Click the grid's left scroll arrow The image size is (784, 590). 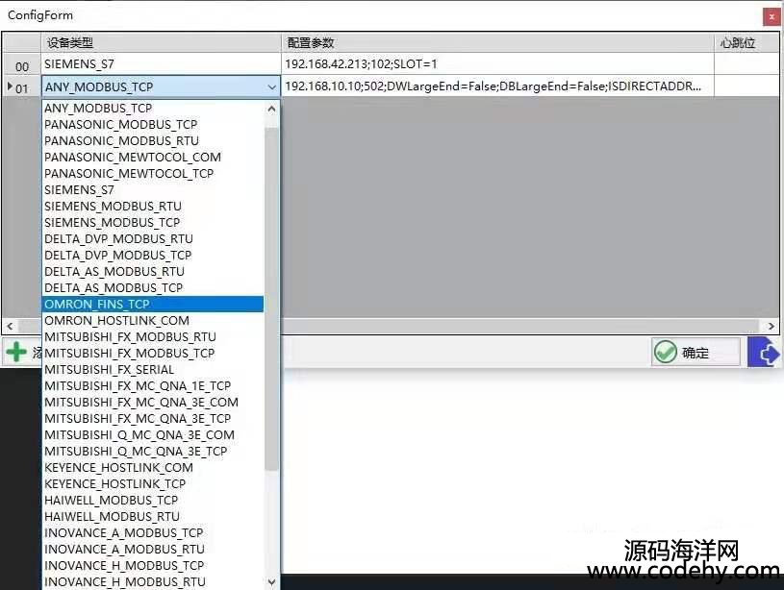10,326
